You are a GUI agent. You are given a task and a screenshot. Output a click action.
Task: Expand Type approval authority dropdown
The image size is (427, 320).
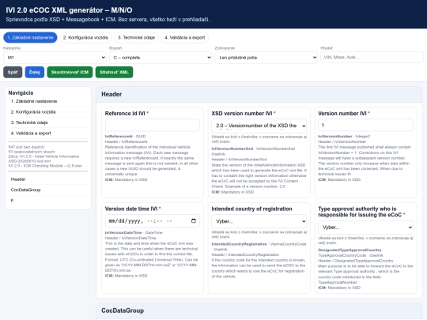click(365, 228)
